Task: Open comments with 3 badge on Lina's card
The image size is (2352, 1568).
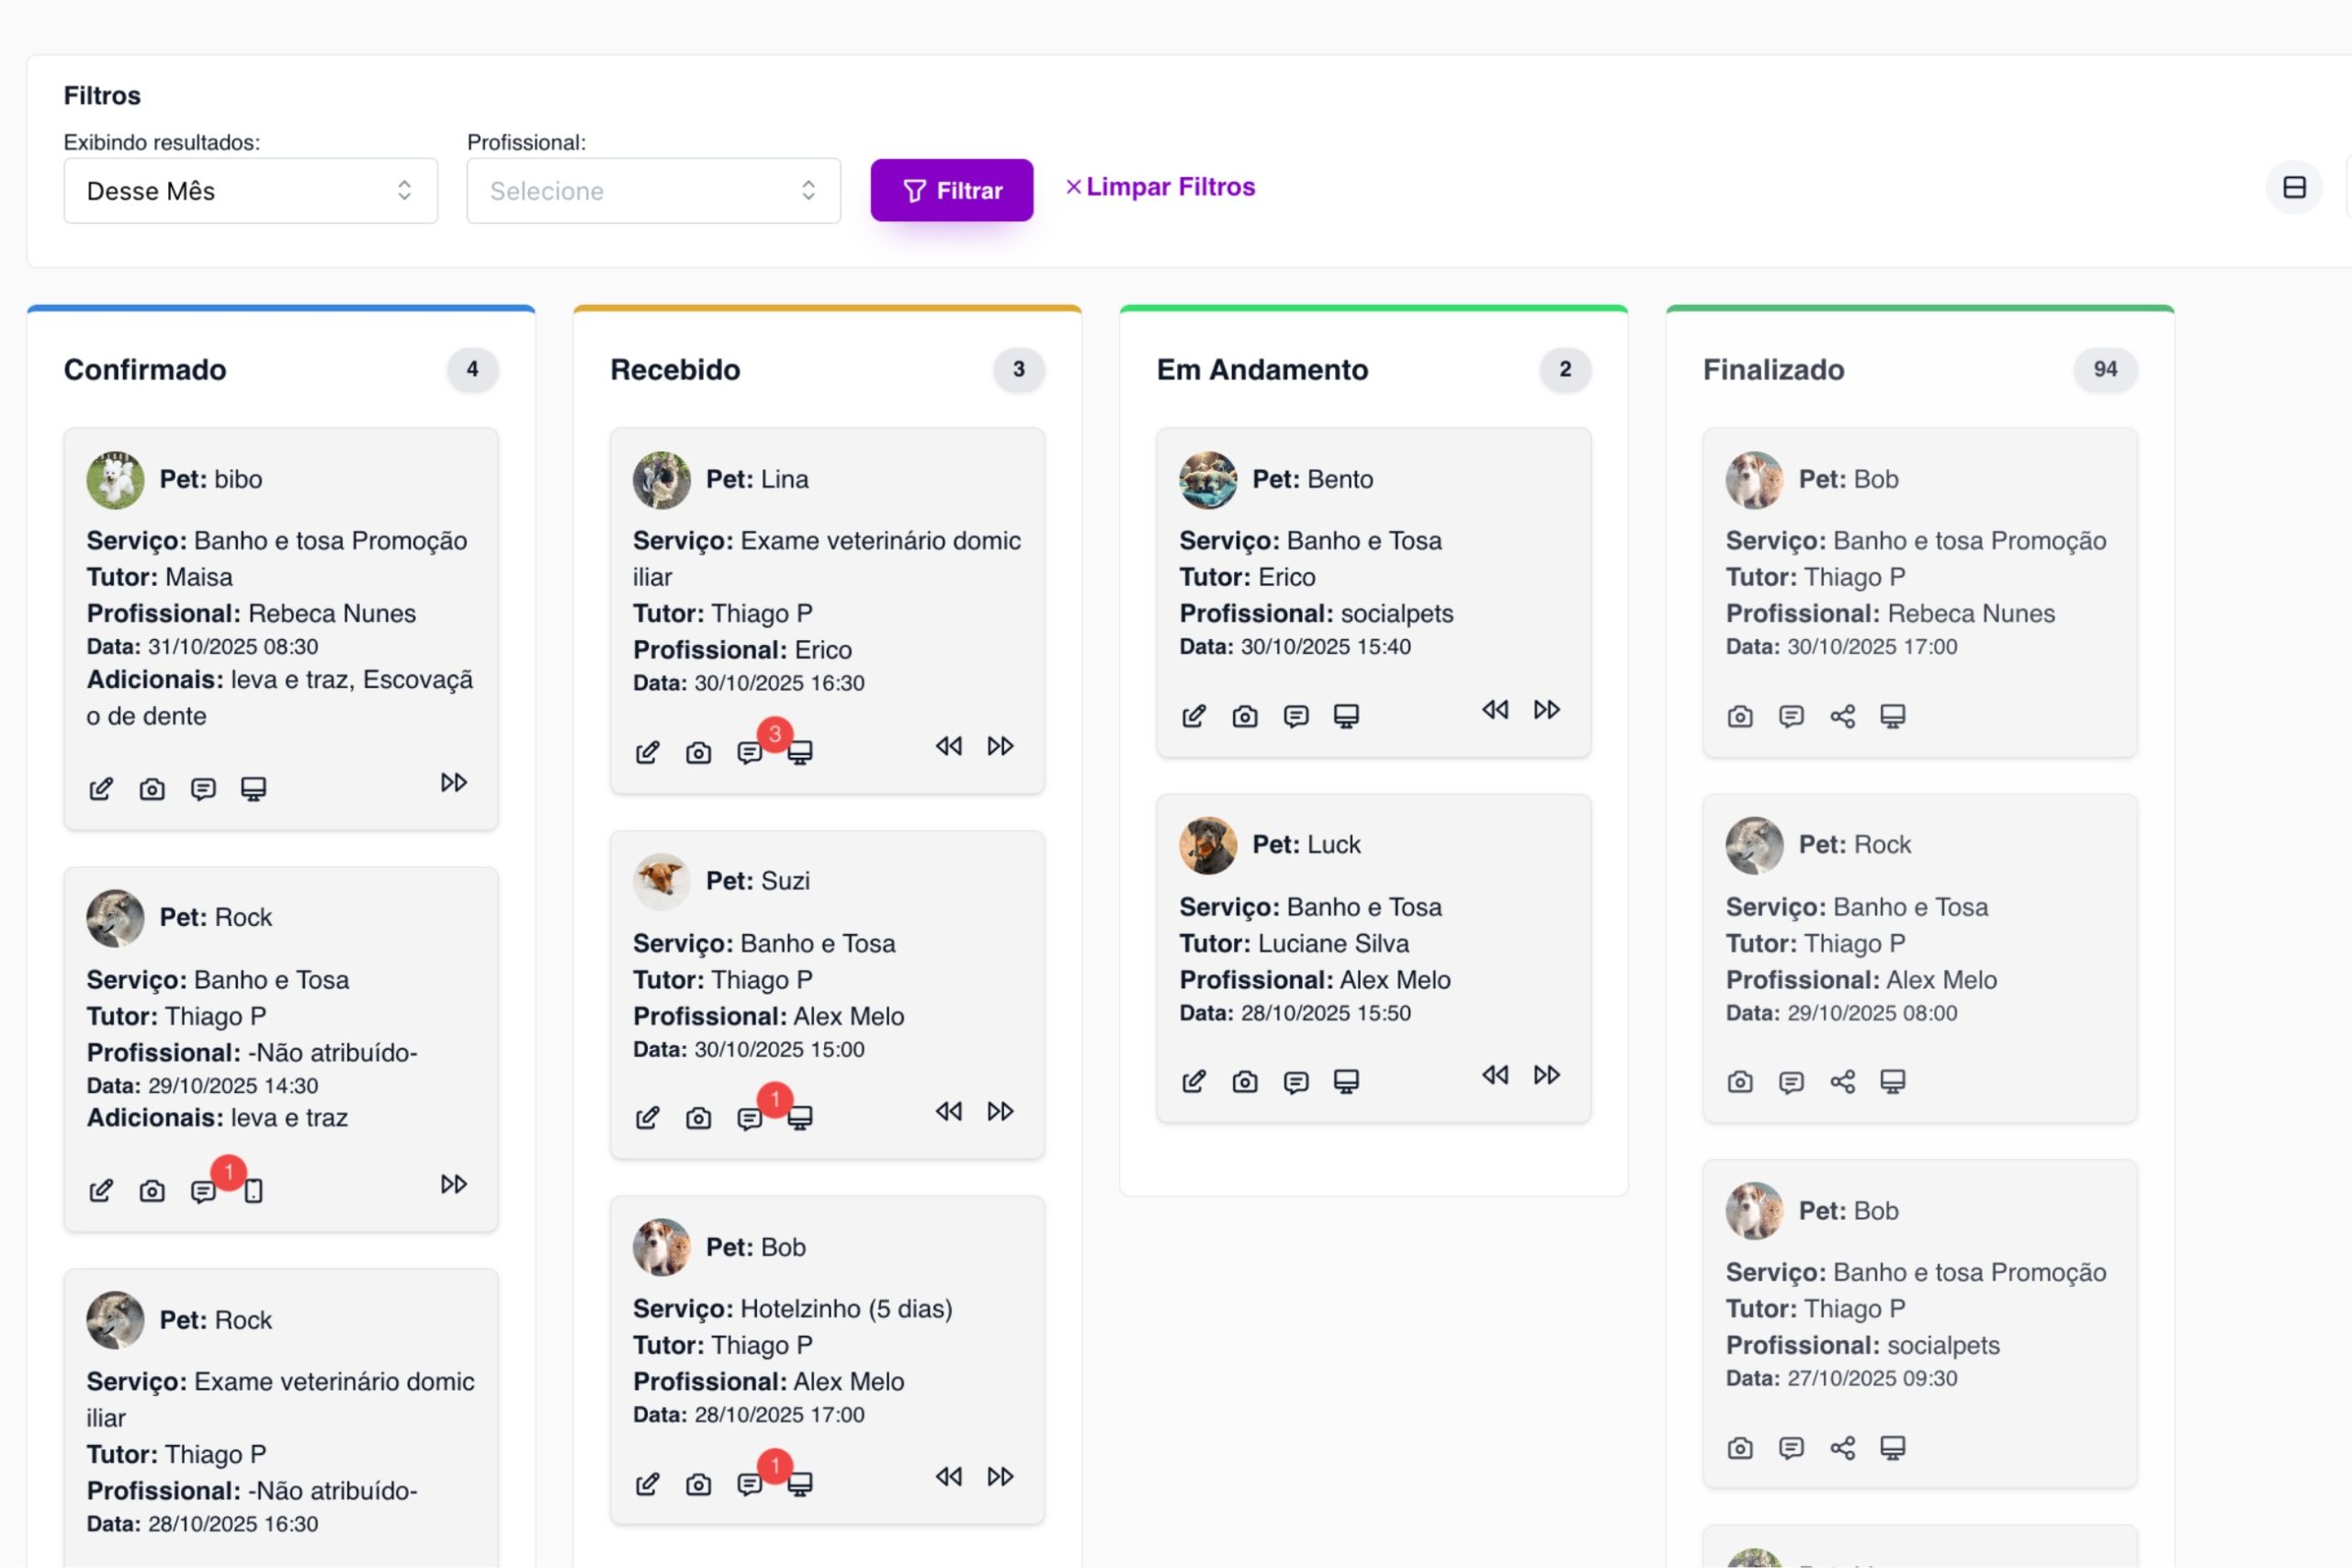Action: [x=750, y=752]
